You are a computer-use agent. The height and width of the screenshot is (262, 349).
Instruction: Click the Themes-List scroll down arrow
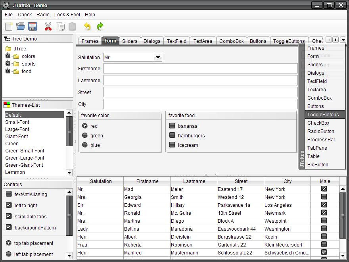coord(69,173)
